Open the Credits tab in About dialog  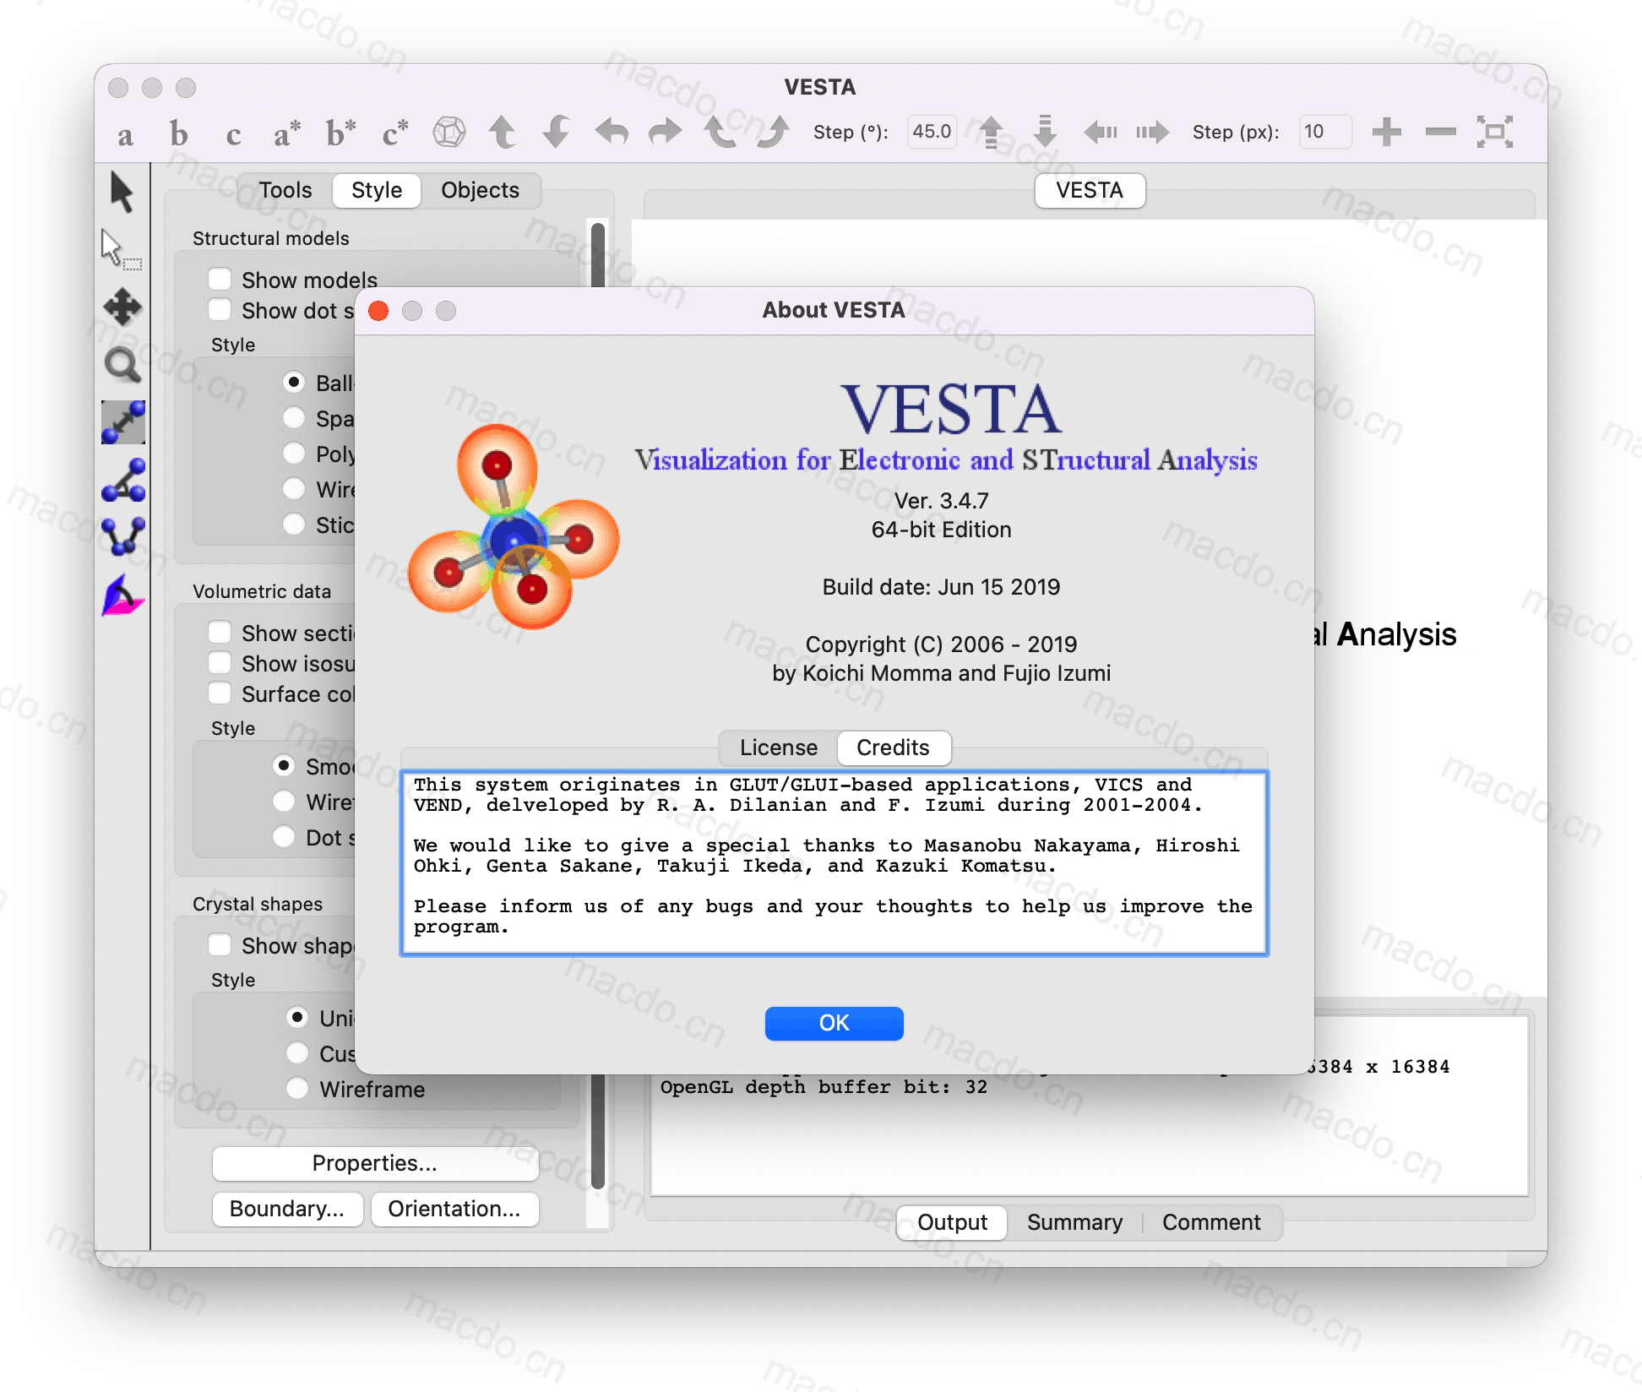click(x=893, y=748)
